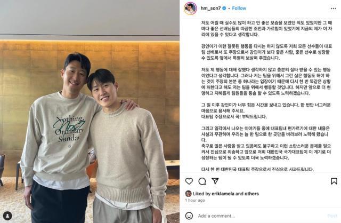Click the tagged people icon on photo
This screenshot has height=223, width=341.
7,216
